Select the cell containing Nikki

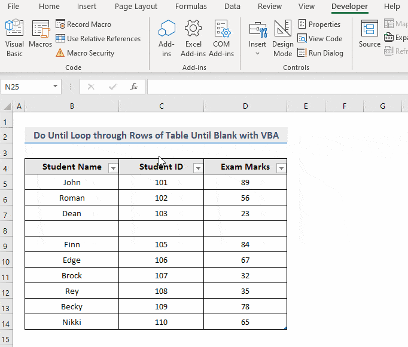[72, 322]
